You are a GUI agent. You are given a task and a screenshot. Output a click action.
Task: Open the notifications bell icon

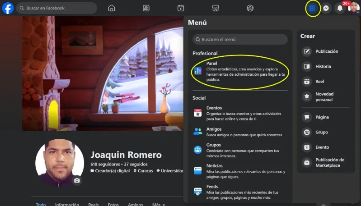[x=340, y=9]
